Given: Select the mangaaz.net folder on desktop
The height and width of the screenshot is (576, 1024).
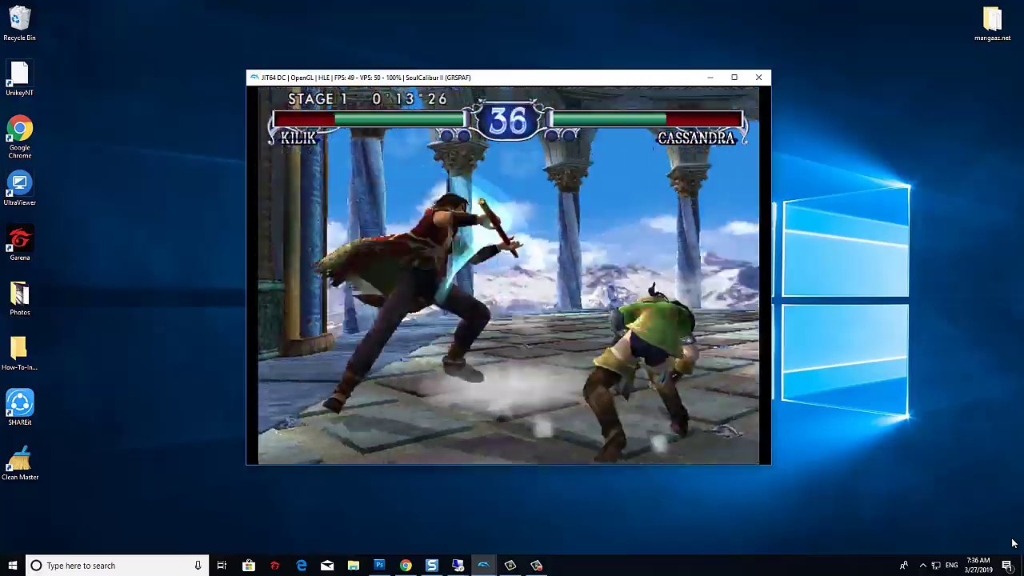Looking at the screenshot, I should click(992, 24).
